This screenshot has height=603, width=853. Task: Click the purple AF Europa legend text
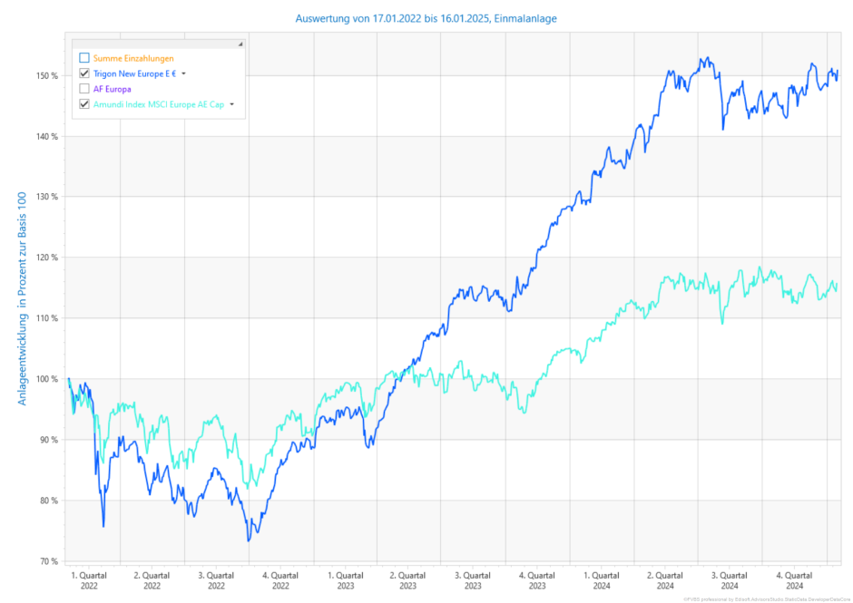click(x=112, y=89)
